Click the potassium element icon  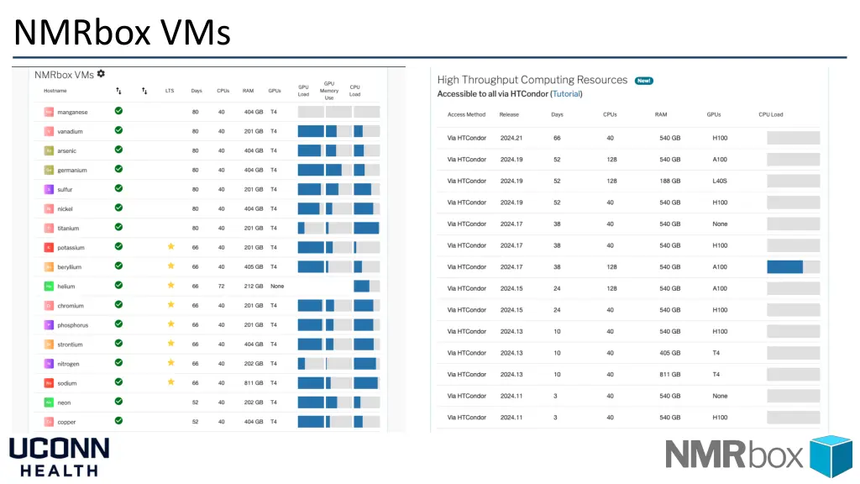point(49,248)
